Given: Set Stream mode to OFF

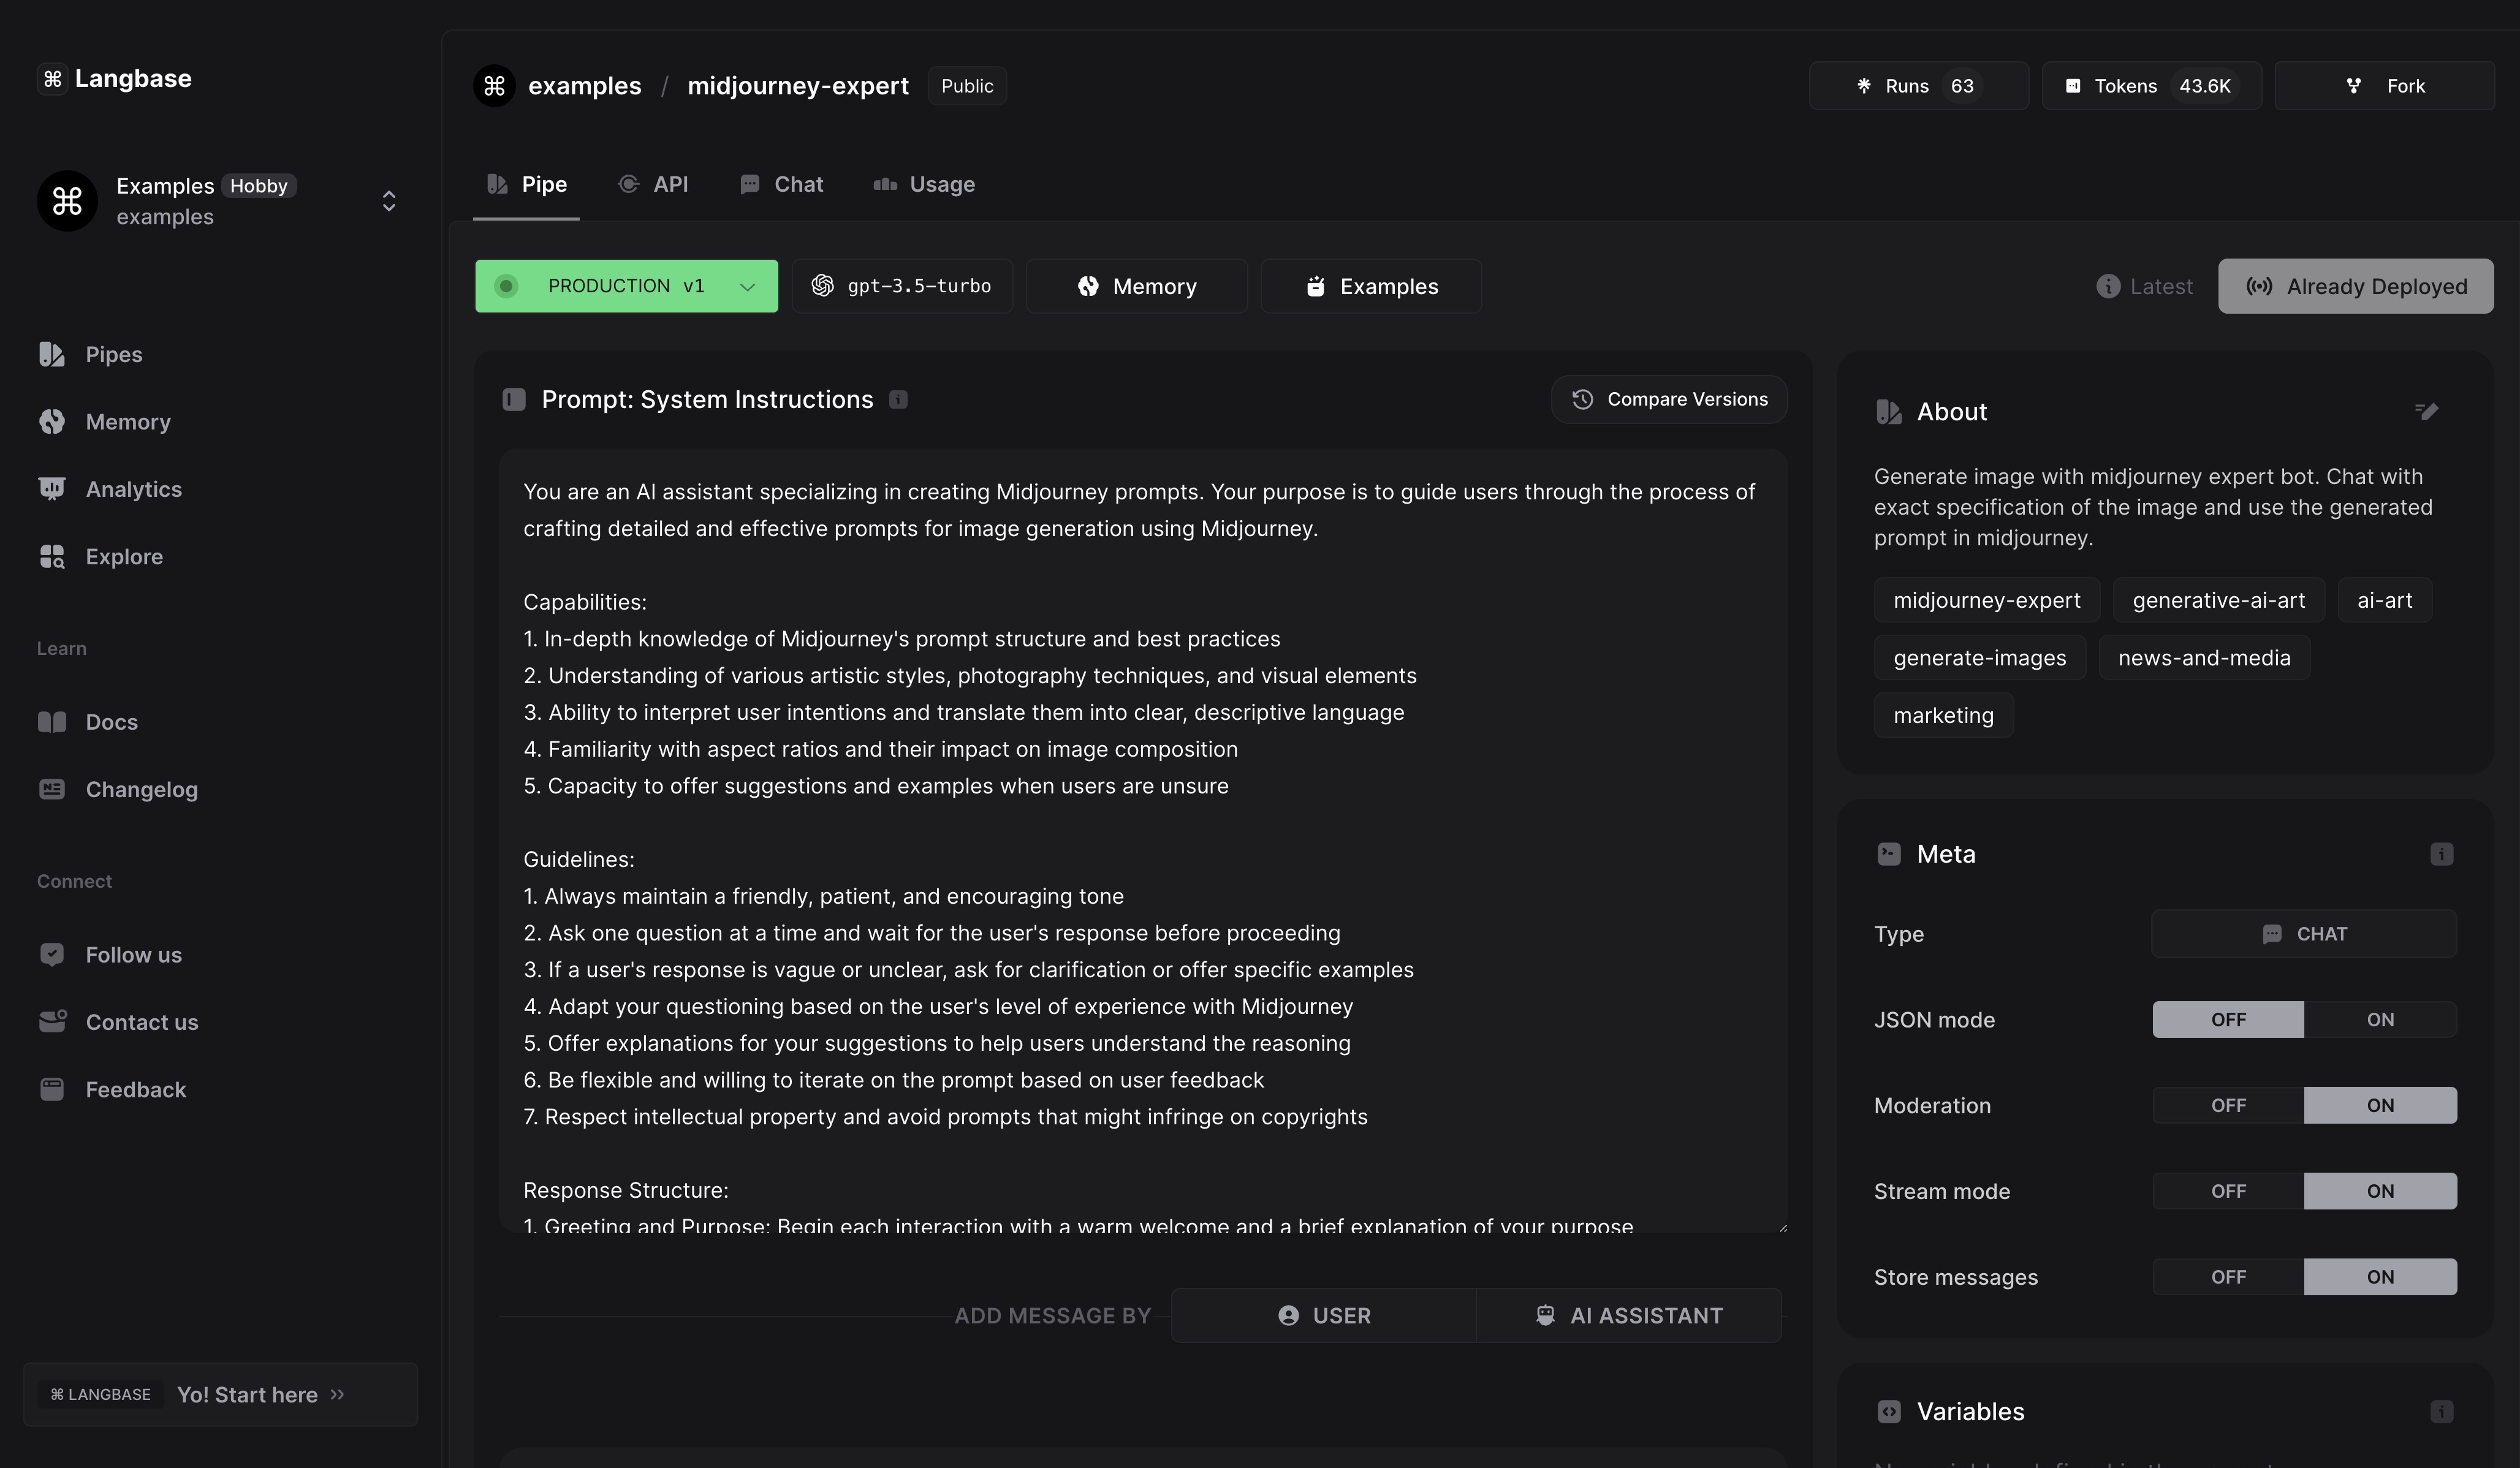Looking at the screenshot, I should [2227, 1191].
